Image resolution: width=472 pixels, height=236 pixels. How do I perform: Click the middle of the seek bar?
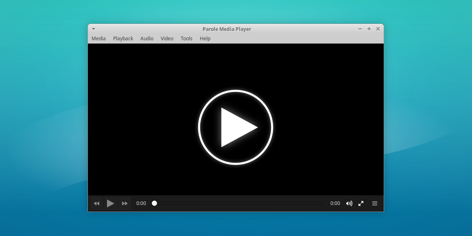[x=237, y=203]
